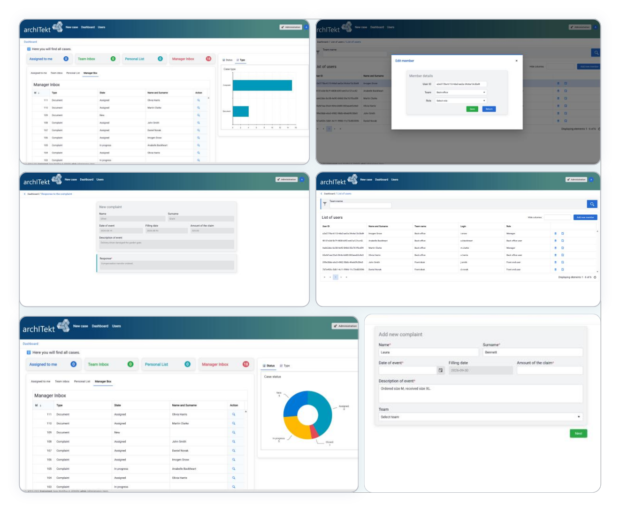
Task: Select the Status chart tab in the bar chart dashboard
Action: tap(227, 60)
